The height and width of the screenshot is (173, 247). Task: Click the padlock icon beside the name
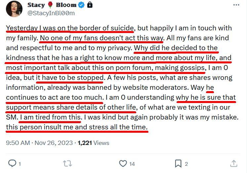90,5
